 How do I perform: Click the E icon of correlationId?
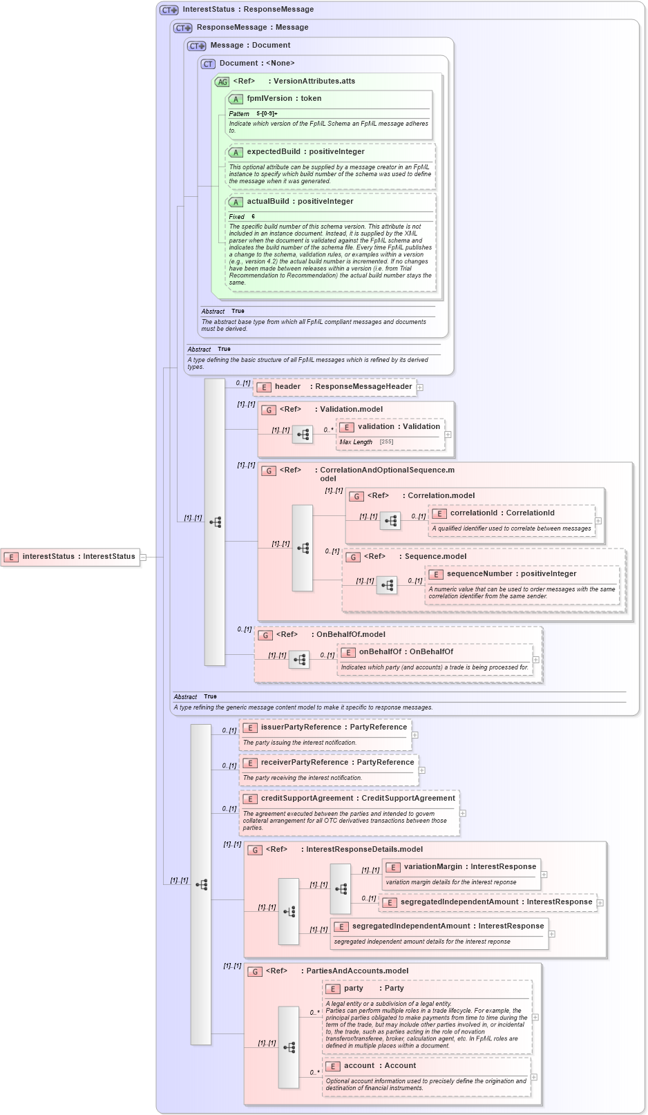(439, 513)
